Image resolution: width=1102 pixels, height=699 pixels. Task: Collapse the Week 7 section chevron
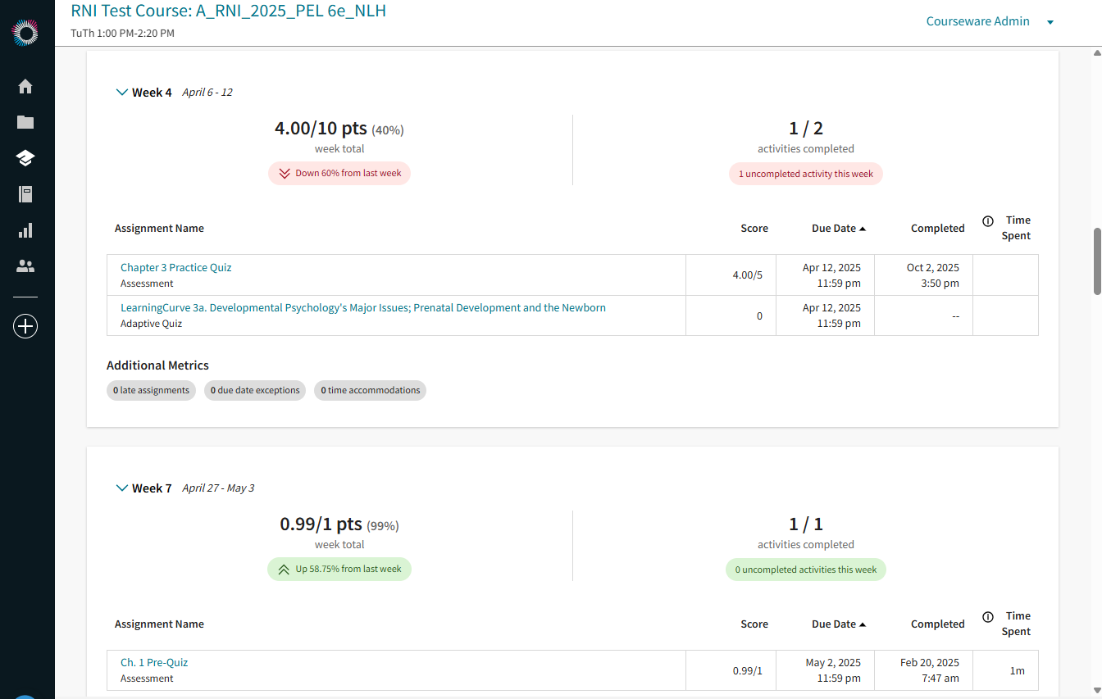pos(121,488)
